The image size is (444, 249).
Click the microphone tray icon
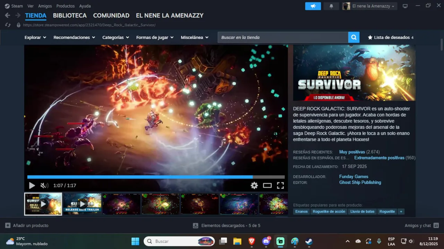pos(379,241)
